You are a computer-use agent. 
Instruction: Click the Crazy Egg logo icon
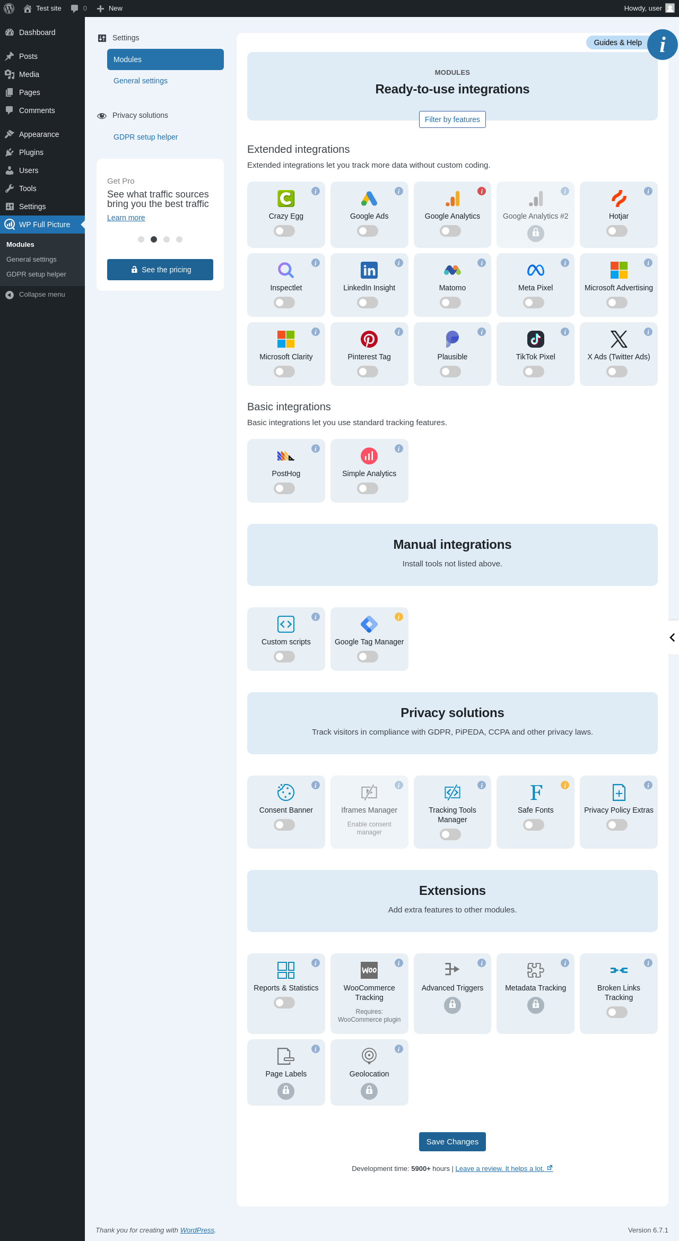(286, 199)
